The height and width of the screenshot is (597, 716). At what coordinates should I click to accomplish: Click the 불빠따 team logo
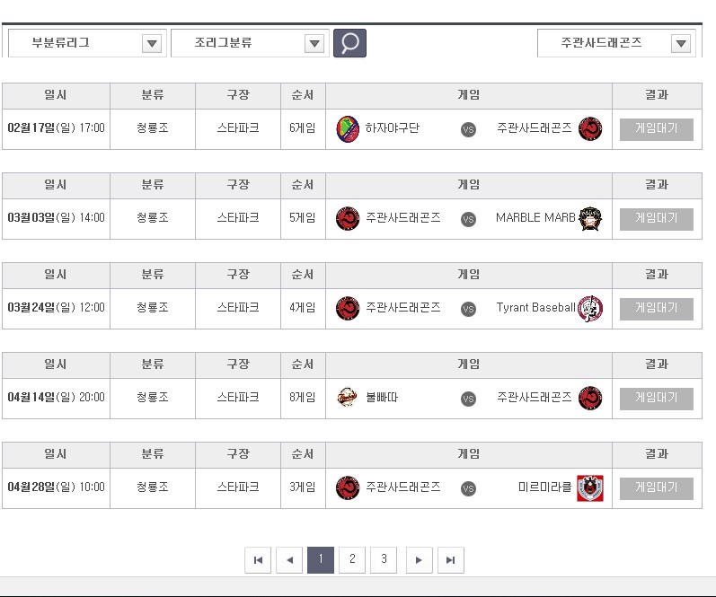click(348, 398)
